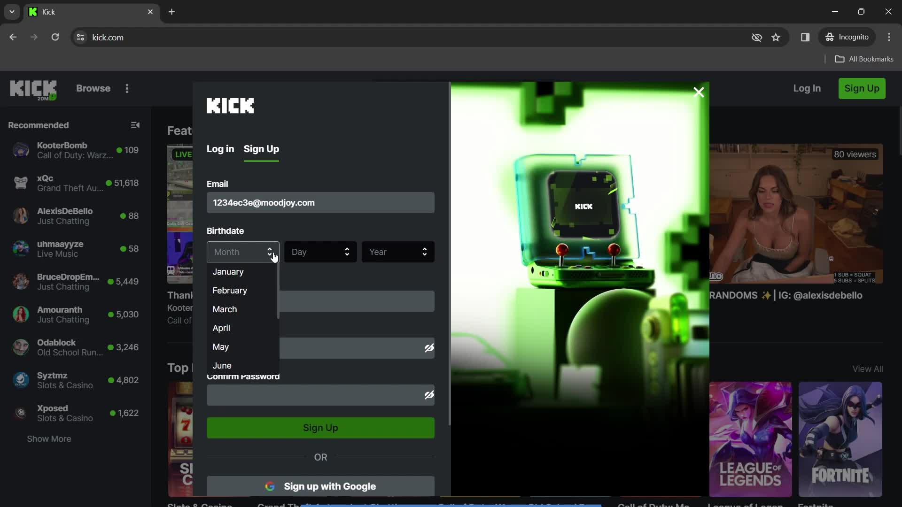902x507 pixels.
Task: Select June from month dropdown
Action: coord(222,365)
